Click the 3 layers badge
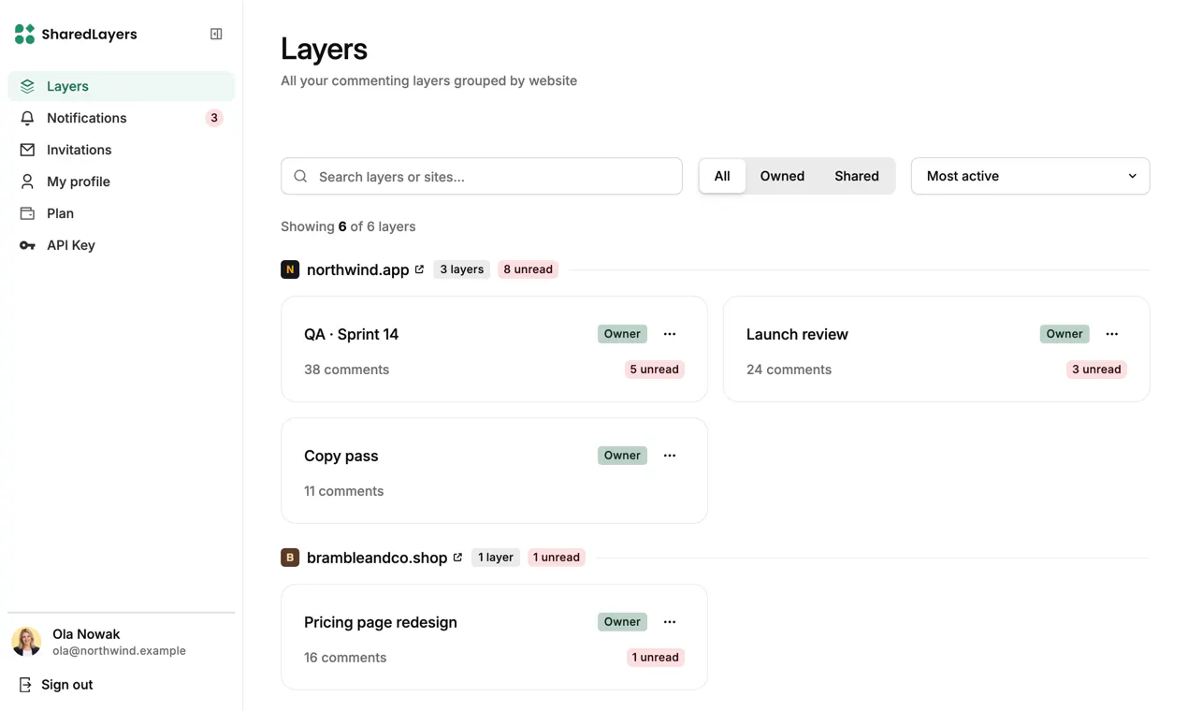This screenshot has height=711, width=1188. (462, 269)
